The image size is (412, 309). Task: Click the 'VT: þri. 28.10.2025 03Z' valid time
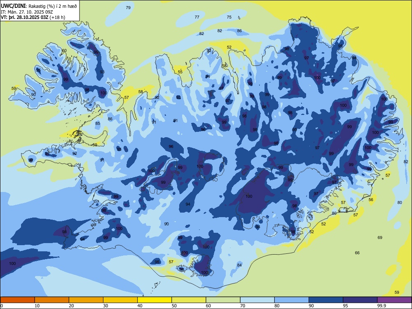pos(24,17)
